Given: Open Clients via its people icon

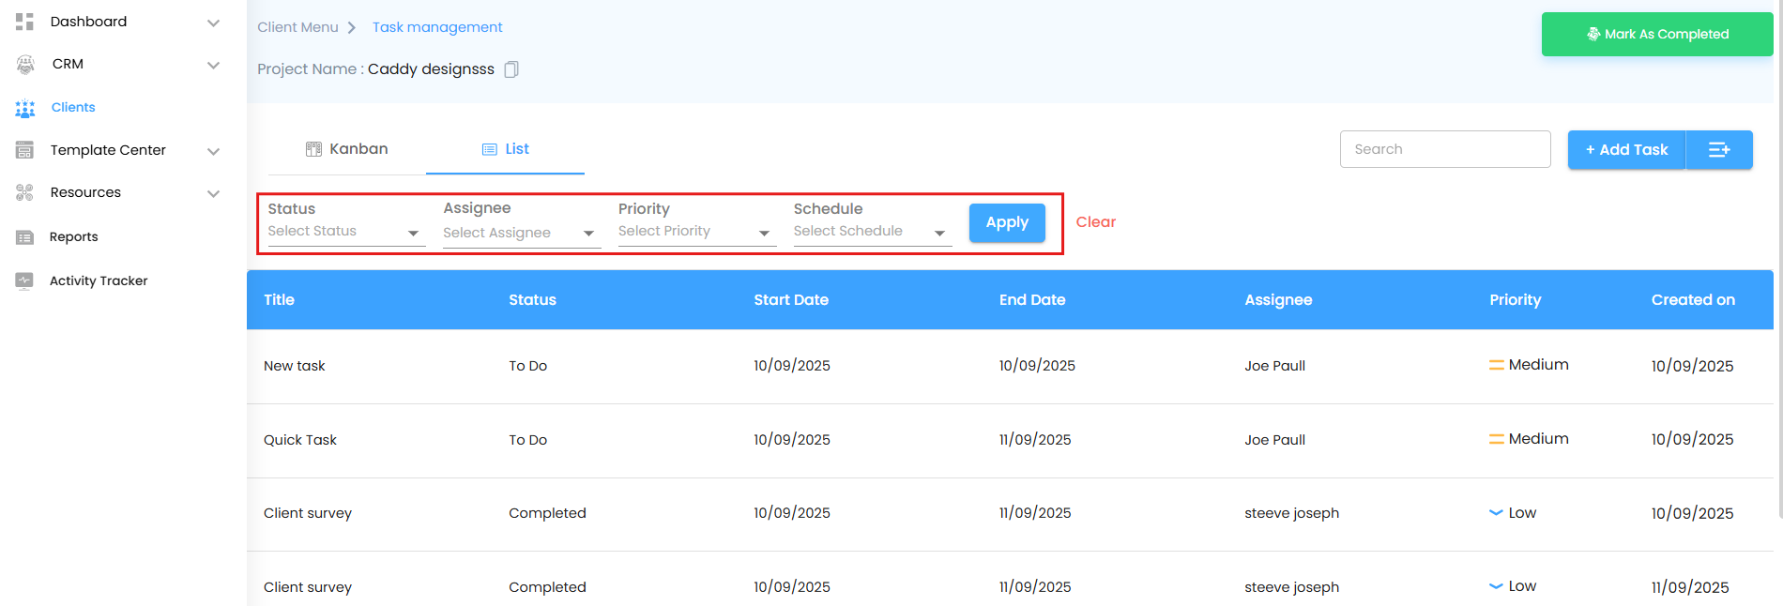Looking at the screenshot, I should click(25, 108).
